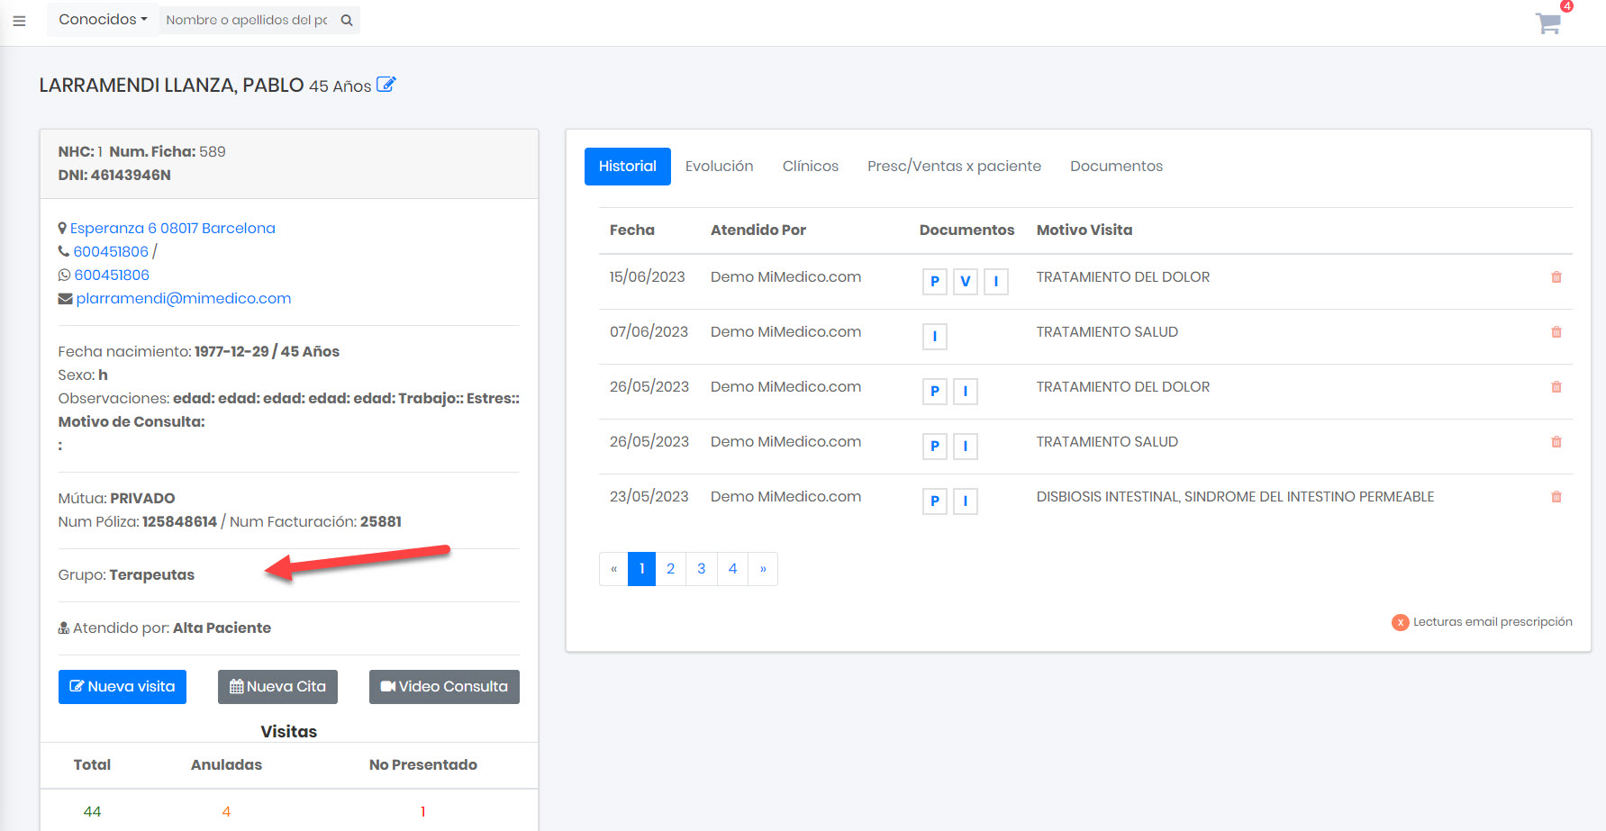Open V document of 15/06/2023 visit
This screenshot has height=831, width=1606.
[965, 282]
